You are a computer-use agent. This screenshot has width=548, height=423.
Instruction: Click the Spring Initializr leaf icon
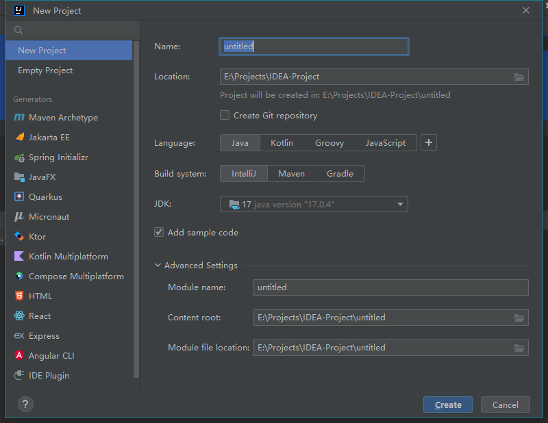19,157
